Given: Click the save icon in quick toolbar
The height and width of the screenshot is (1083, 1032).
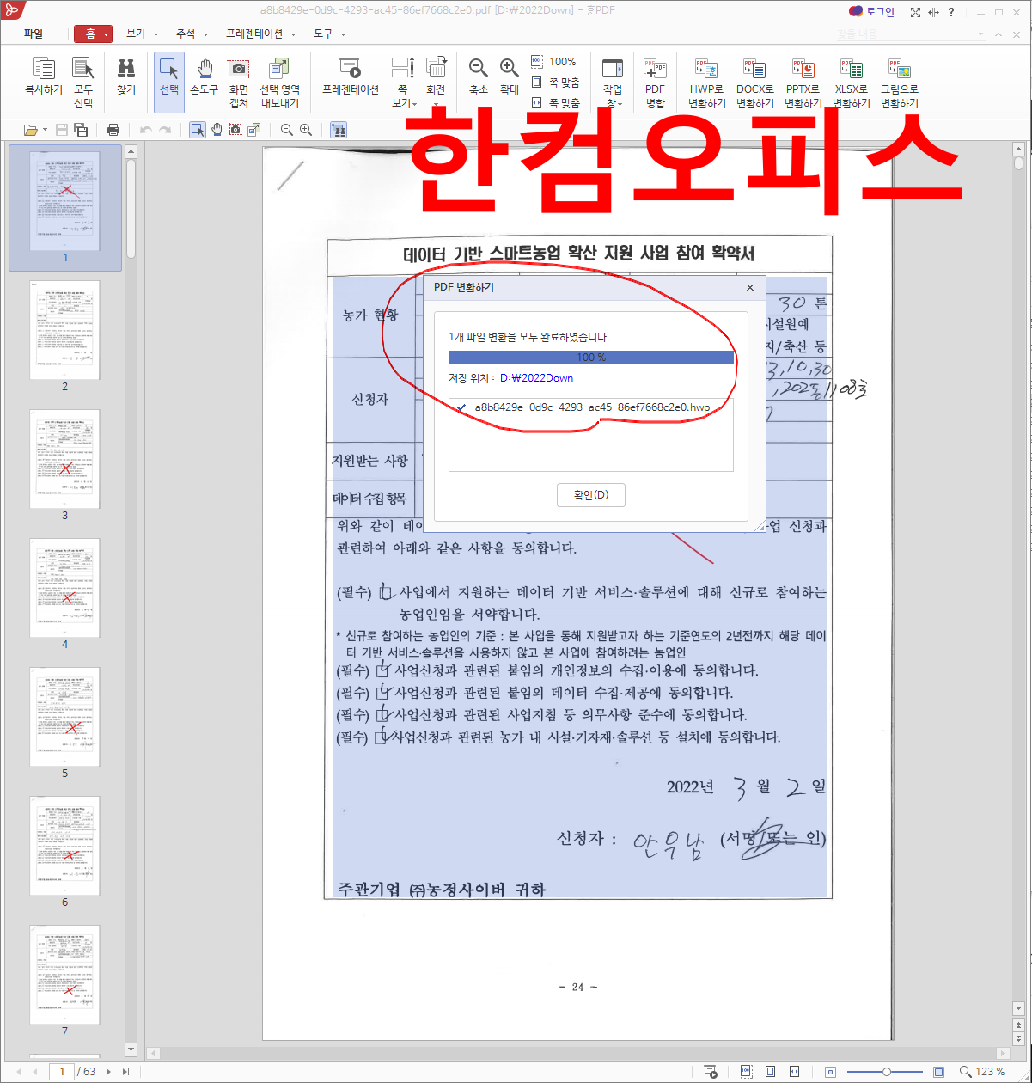Looking at the screenshot, I should coord(62,130).
